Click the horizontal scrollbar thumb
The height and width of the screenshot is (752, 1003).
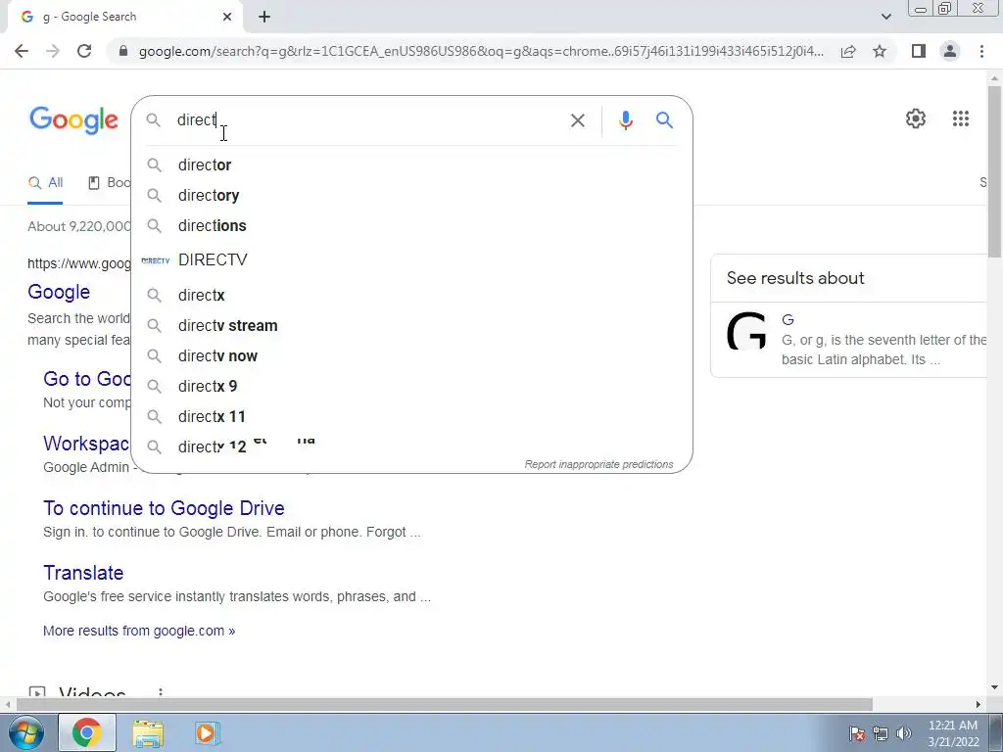444,704
